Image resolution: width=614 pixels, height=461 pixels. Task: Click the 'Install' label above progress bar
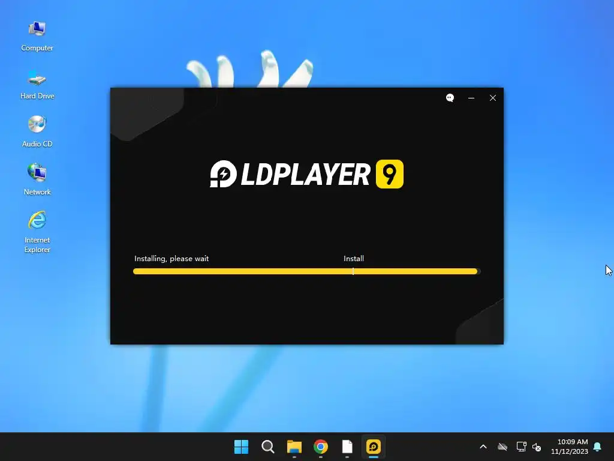354,259
